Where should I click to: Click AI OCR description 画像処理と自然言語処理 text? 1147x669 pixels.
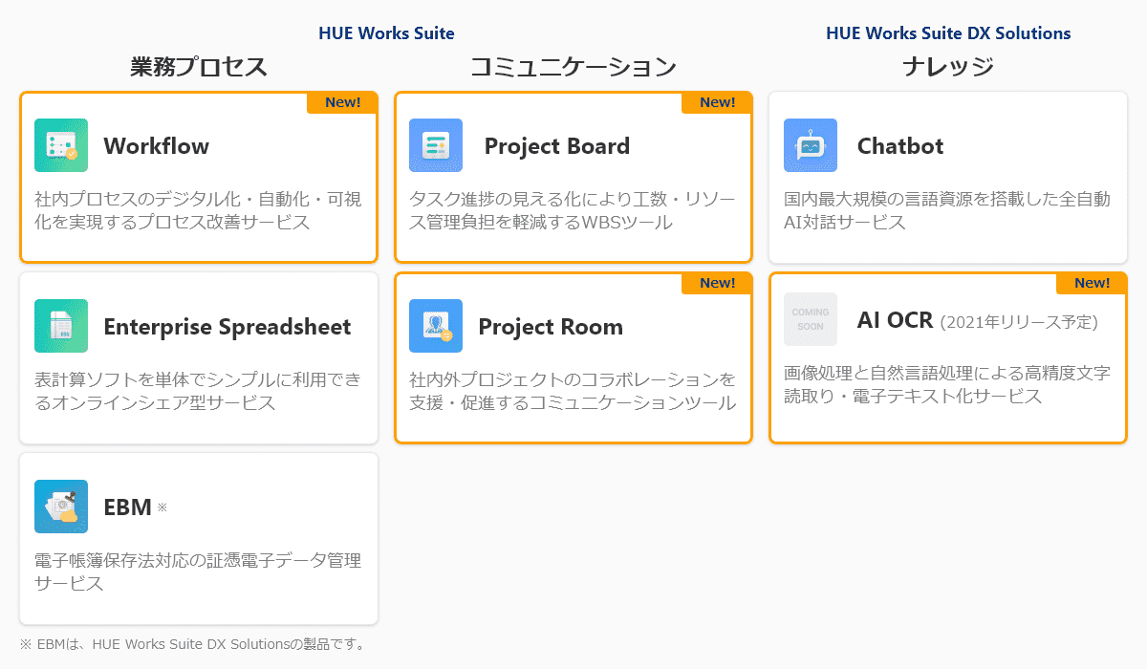coord(947,385)
